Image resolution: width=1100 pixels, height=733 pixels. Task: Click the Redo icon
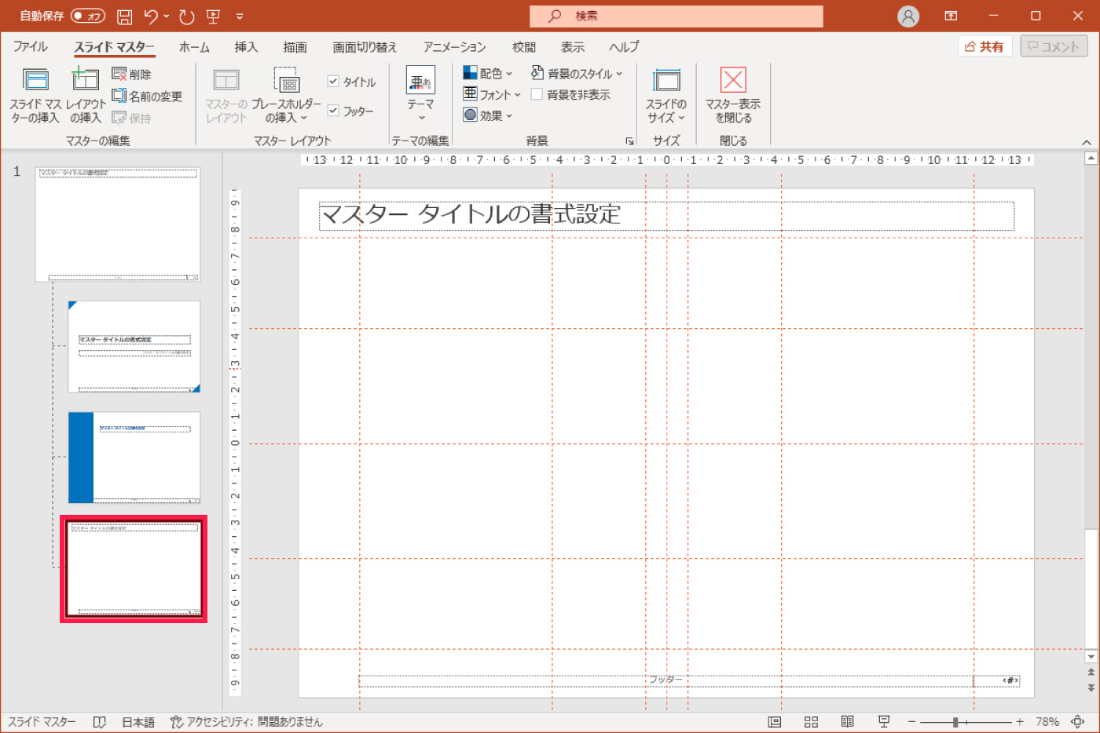tap(186, 16)
